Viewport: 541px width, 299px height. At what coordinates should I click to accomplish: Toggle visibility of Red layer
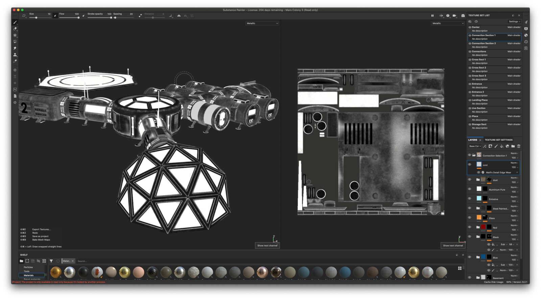click(469, 227)
